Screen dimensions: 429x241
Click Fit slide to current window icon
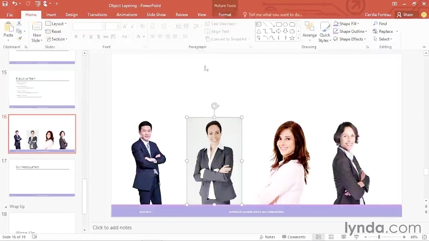[424, 237]
